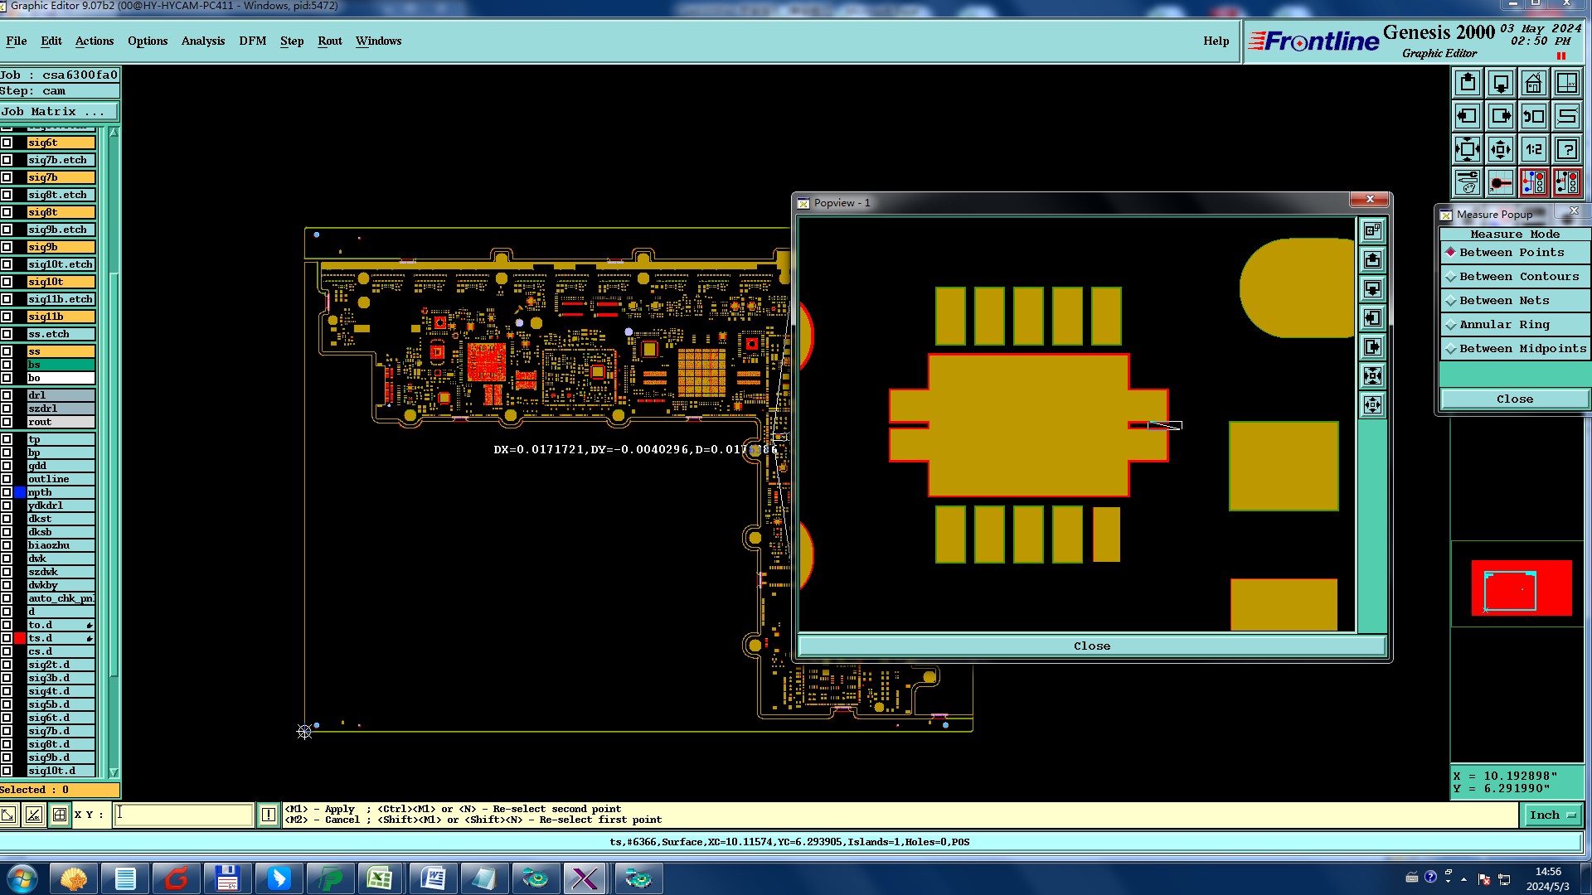
Task: Select Between Contours measure mode
Action: [1518, 277]
